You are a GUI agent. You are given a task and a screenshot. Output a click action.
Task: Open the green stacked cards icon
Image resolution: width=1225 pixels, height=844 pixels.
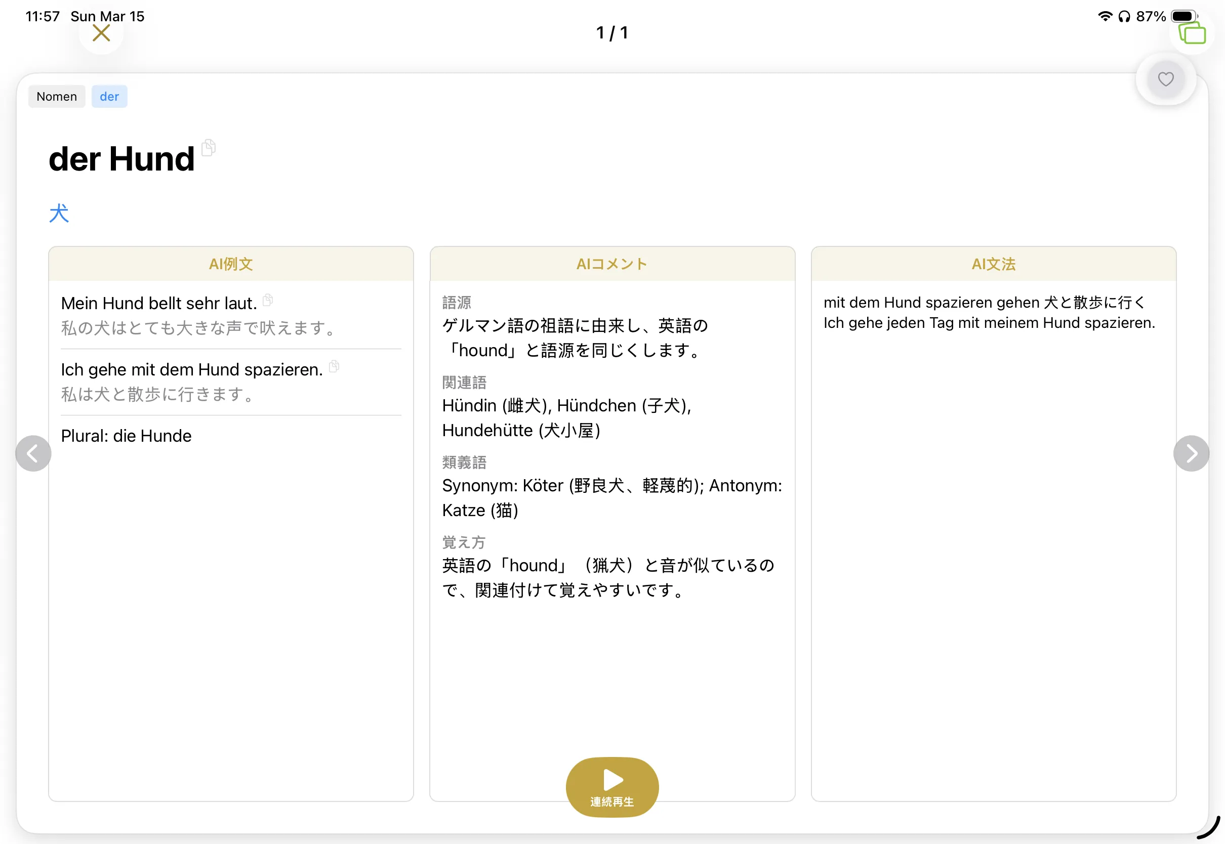(x=1192, y=33)
